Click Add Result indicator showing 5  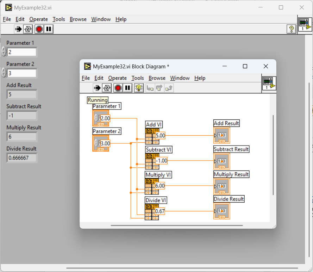coord(22,94)
